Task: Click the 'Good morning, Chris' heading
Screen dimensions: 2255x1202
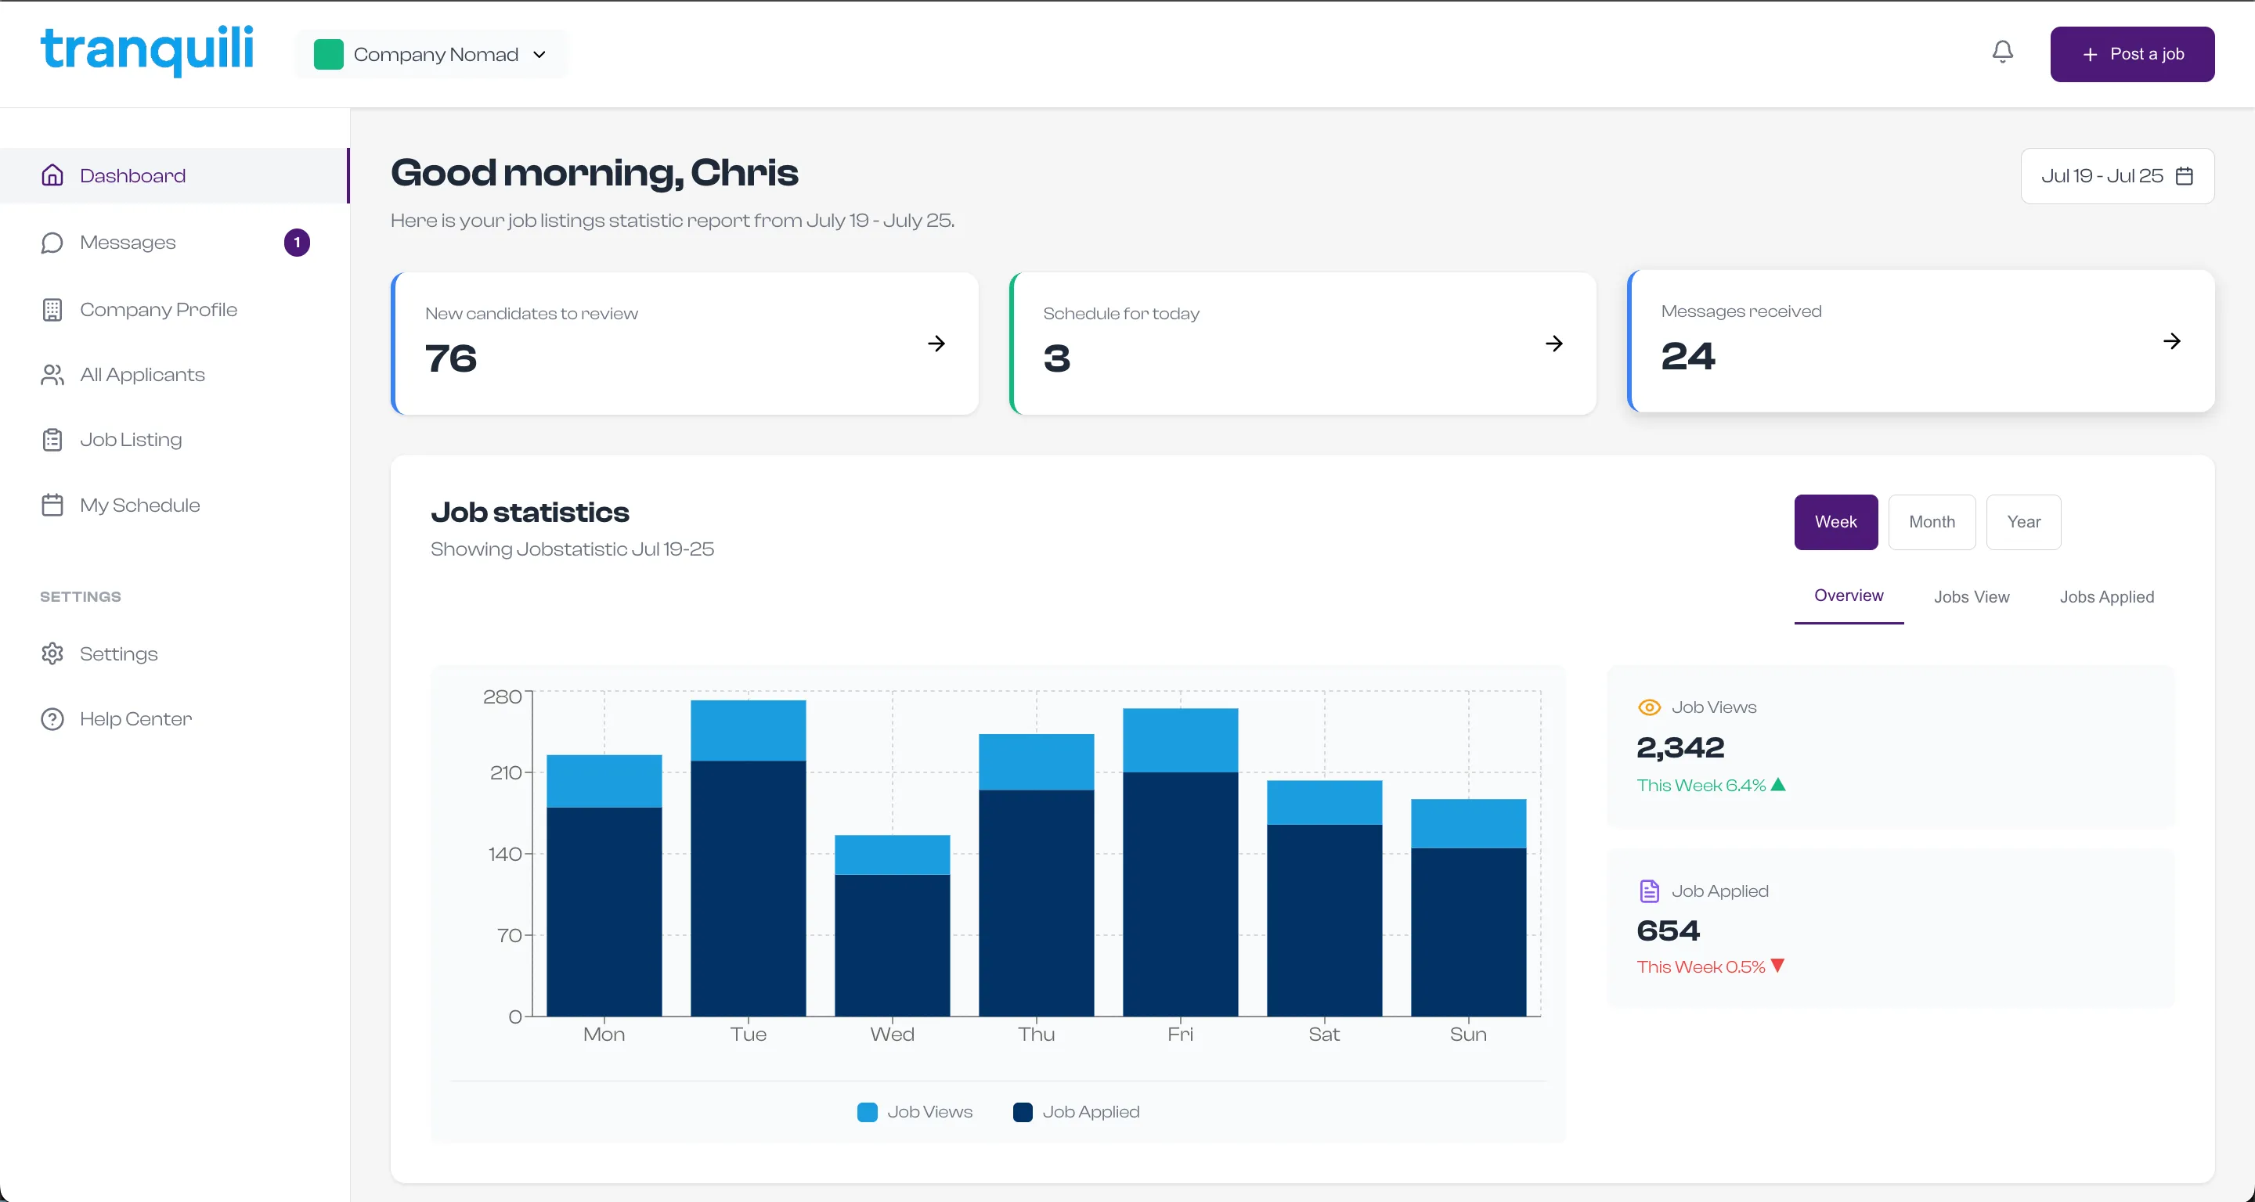Action: [x=594, y=172]
